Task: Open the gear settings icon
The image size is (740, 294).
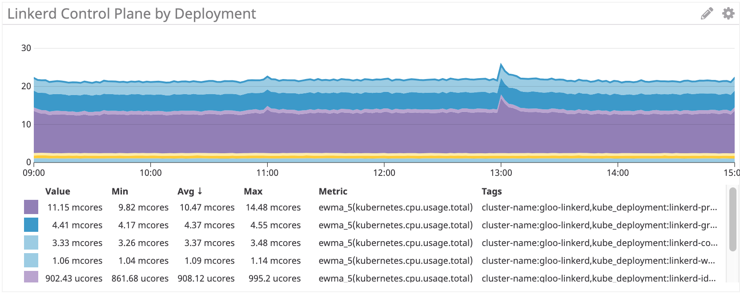Action: 728,13
